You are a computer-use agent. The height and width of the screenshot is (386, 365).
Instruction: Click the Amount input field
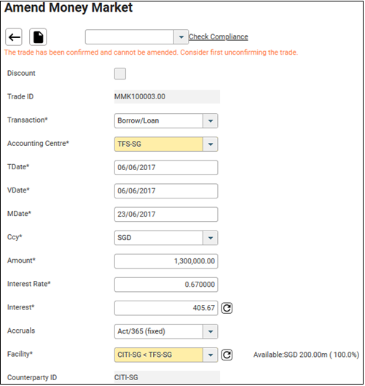tap(166, 261)
